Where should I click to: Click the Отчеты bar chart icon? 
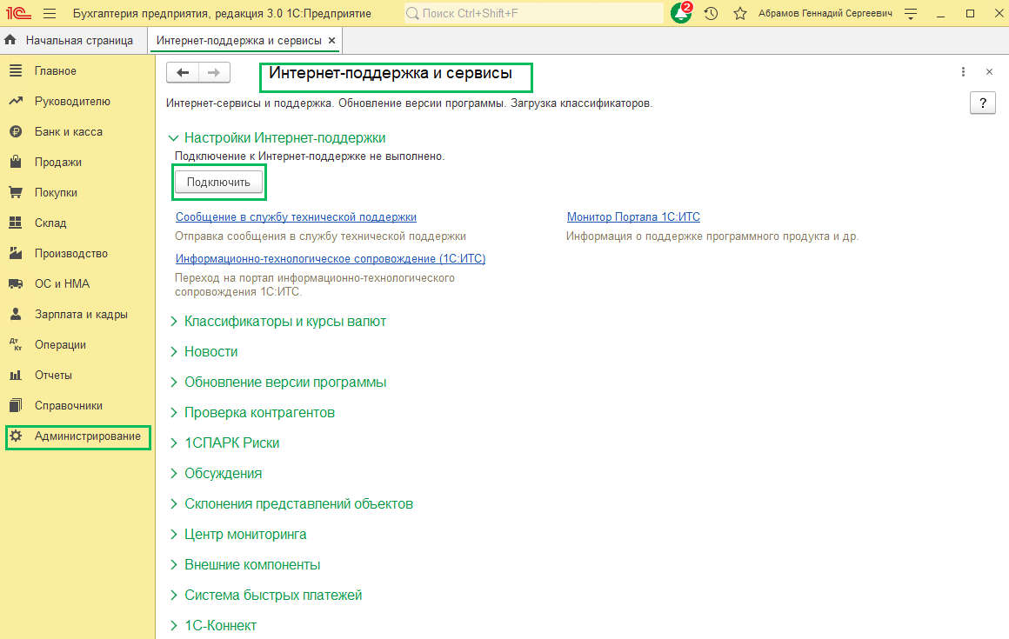coord(16,375)
